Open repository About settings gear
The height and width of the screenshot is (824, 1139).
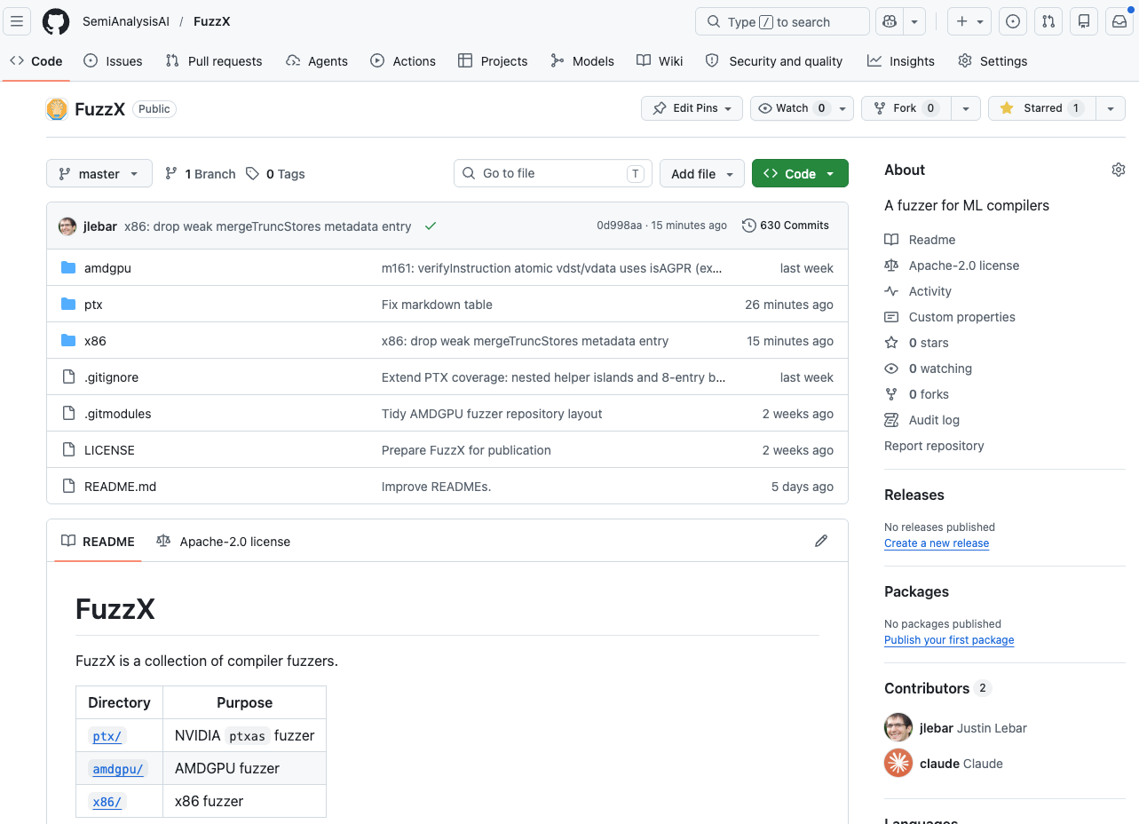tap(1119, 170)
